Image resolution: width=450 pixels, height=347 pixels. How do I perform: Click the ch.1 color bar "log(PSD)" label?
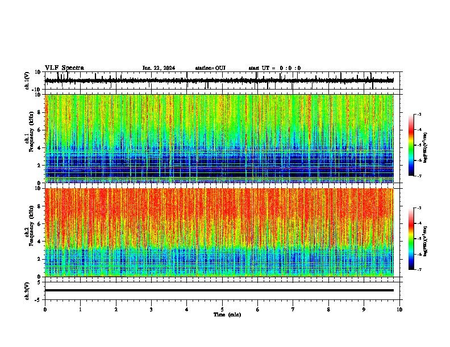tap(425, 148)
